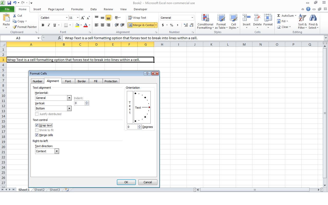Open the Text direction dropdown
328x205 pixels.
click(x=57, y=151)
